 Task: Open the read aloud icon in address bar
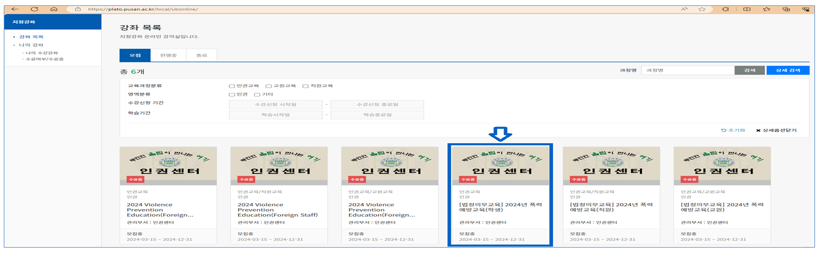pyautogui.click(x=684, y=9)
